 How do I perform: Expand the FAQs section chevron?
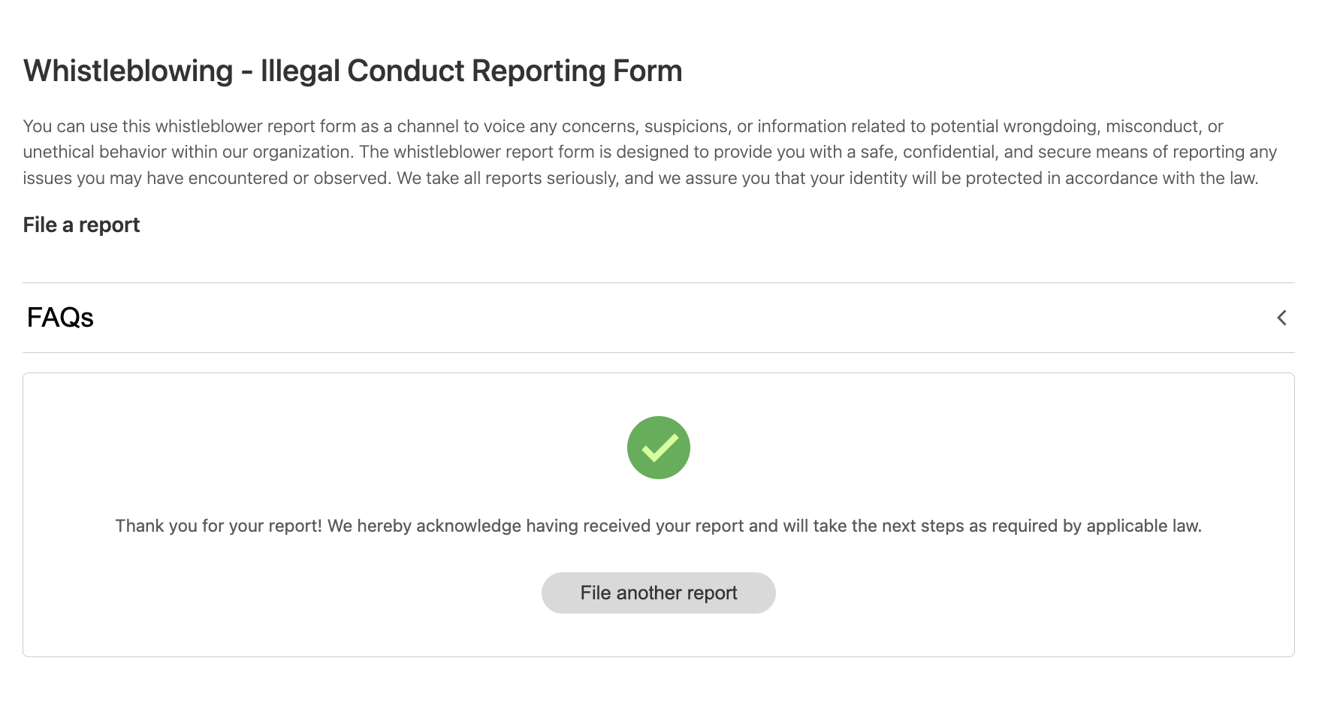1281,318
